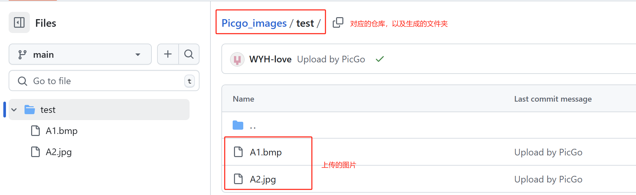Open the WYH-love user profile link

point(270,59)
